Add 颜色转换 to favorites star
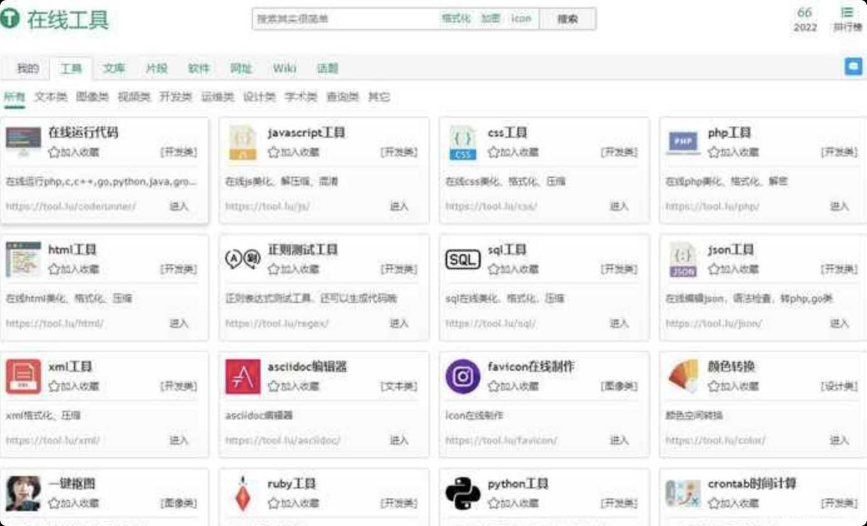The image size is (867, 526). [x=714, y=386]
